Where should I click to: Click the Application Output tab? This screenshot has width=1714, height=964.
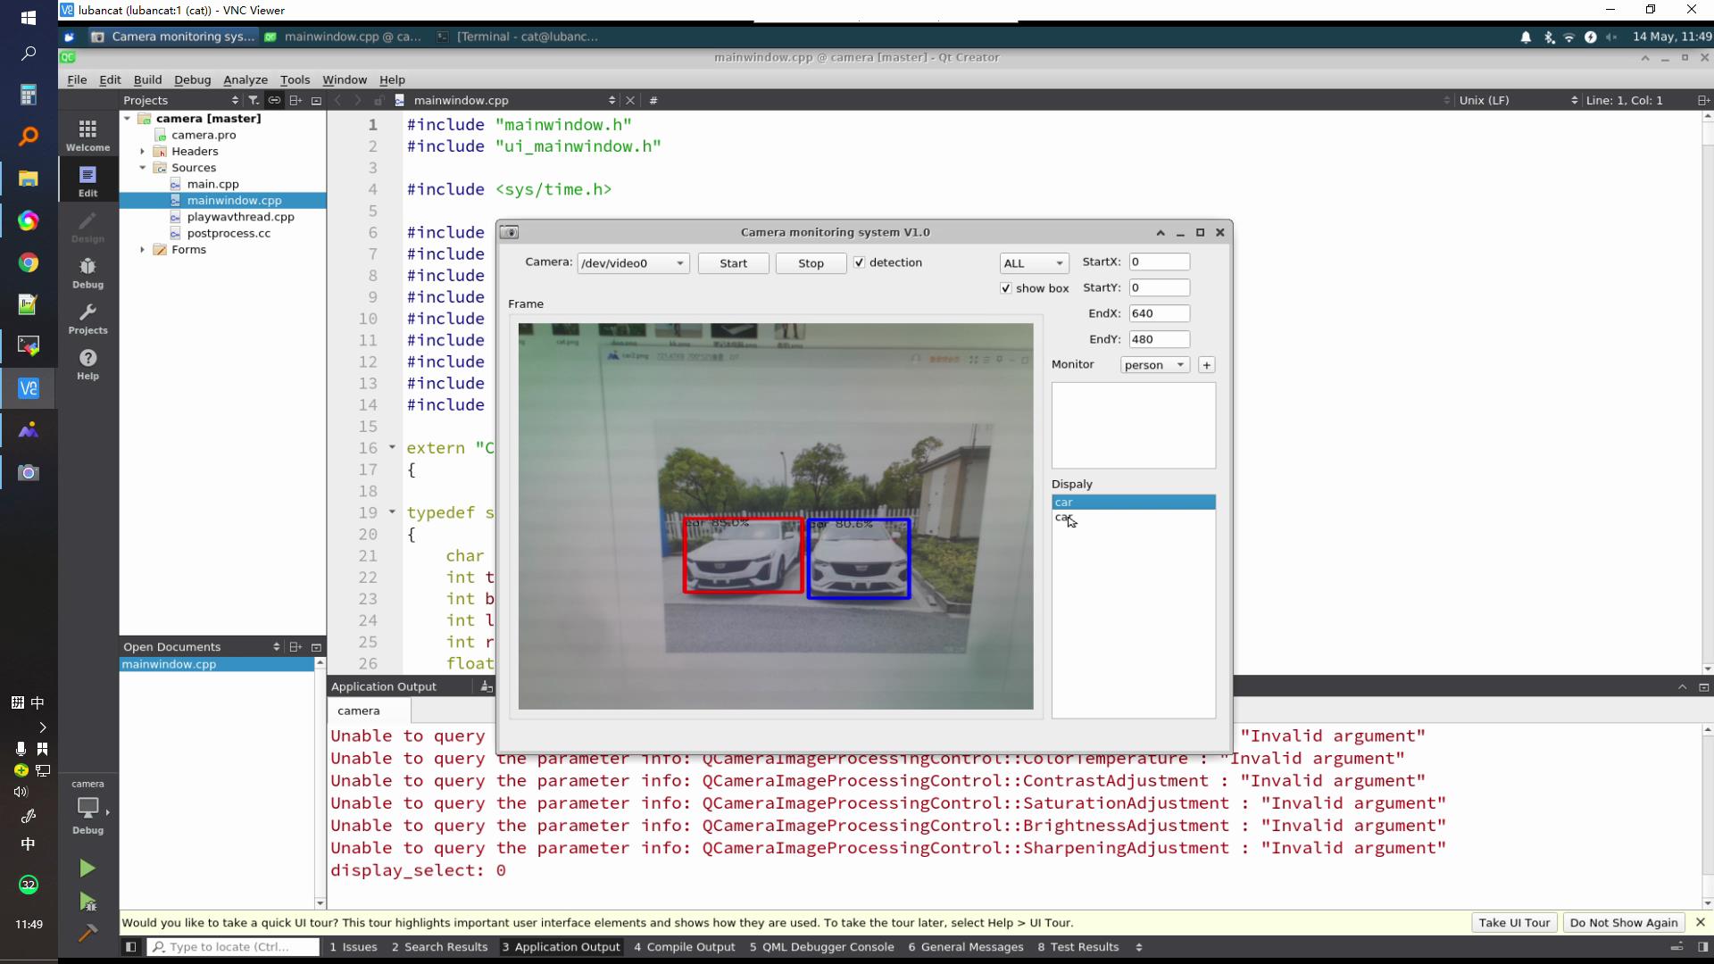point(566,946)
